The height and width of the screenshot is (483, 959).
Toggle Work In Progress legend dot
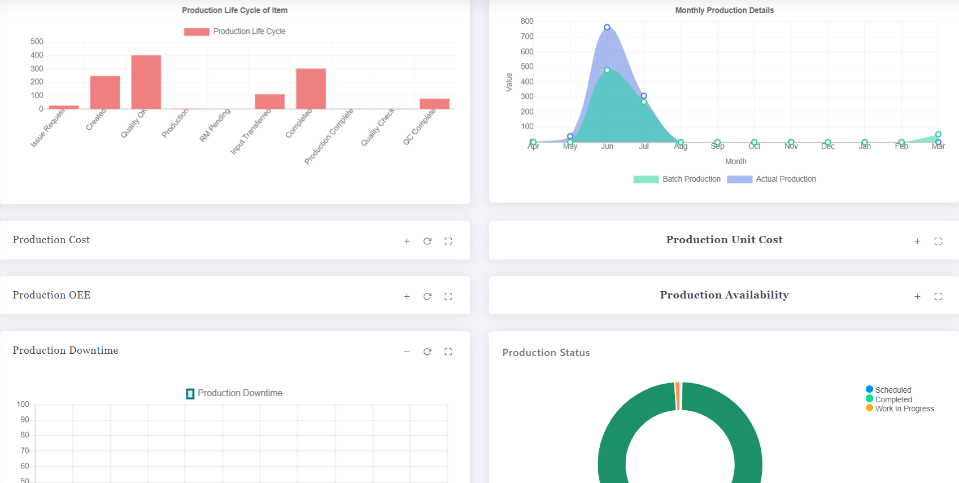point(870,408)
